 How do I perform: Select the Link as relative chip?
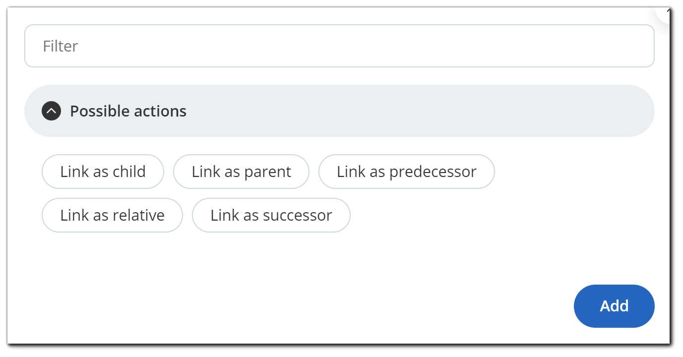pyautogui.click(x=112, y=215)
